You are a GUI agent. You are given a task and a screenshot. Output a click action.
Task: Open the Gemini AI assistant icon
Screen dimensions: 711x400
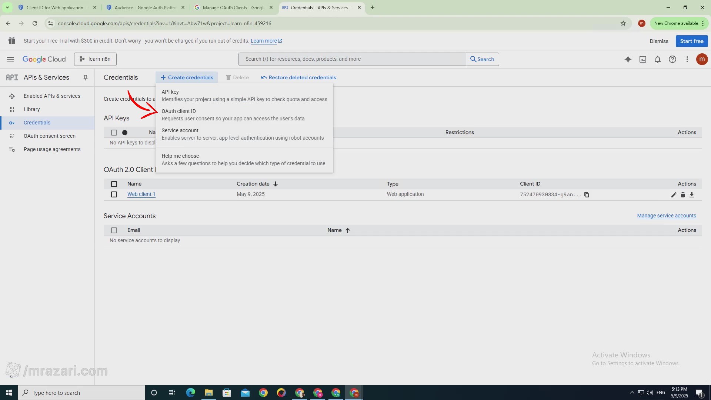(x=628, y=59)
